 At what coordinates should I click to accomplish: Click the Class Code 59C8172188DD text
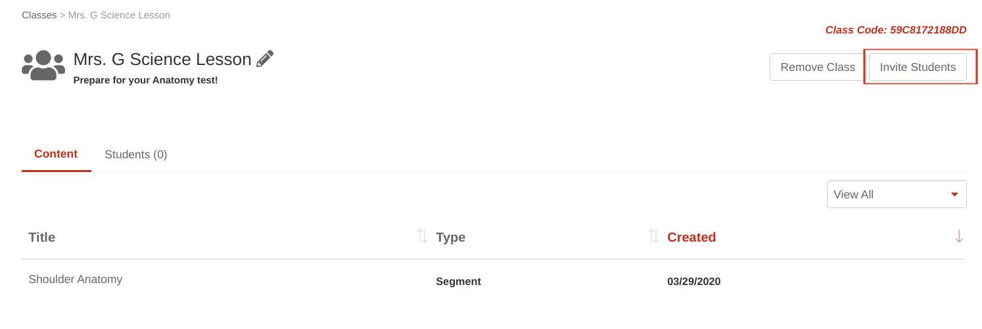896,30
